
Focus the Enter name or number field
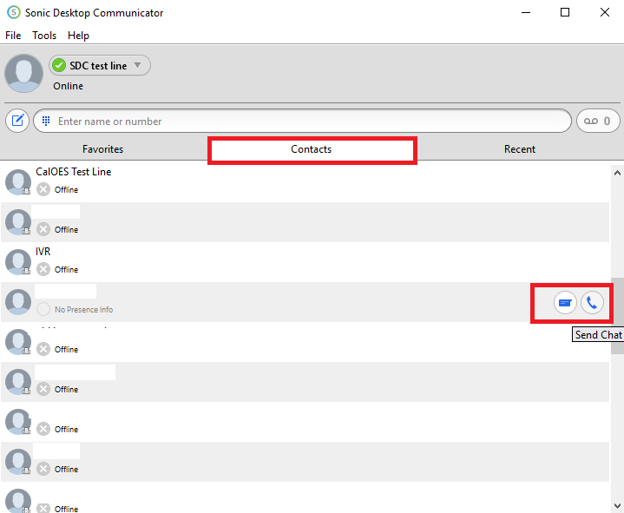tap(302, 121)
